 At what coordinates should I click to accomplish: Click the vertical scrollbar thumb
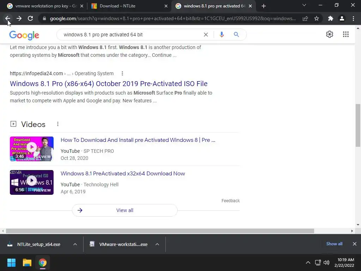(358, 125)
